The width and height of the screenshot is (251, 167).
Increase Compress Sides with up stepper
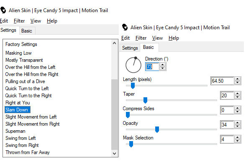pyautogui.click(x=237, y=108)
